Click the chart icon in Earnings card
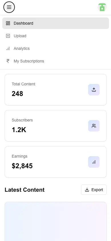The height and width of the screenshot is (241, 111). coord(94,162)
